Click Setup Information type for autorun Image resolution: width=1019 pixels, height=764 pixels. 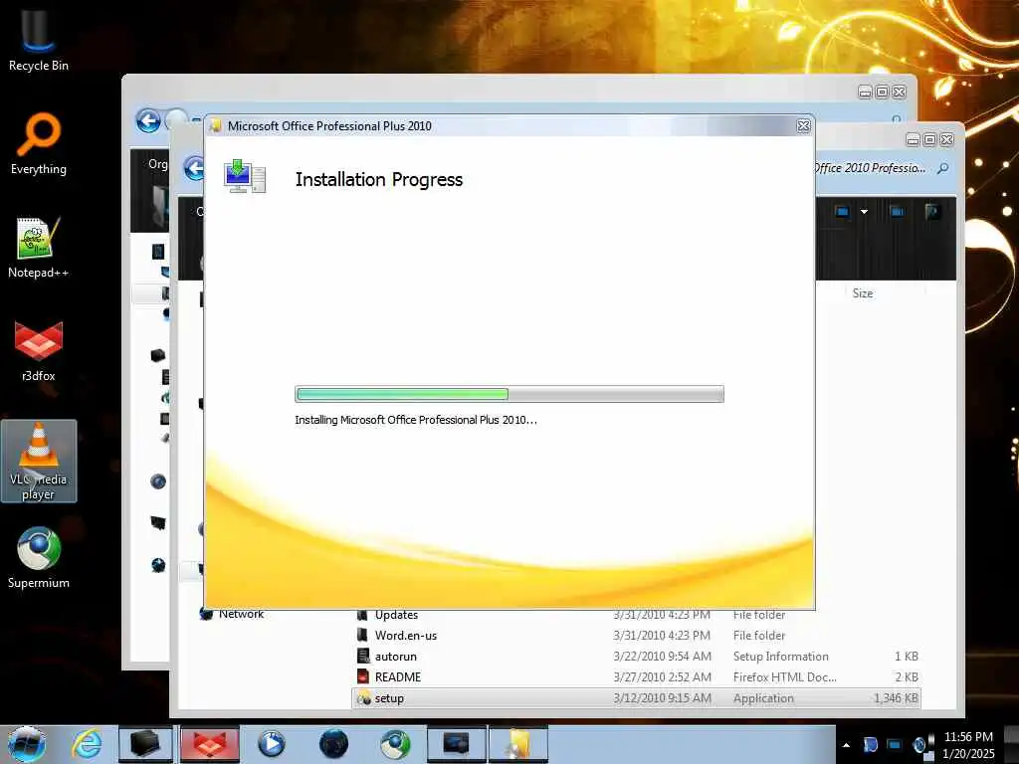pos(780,657)
